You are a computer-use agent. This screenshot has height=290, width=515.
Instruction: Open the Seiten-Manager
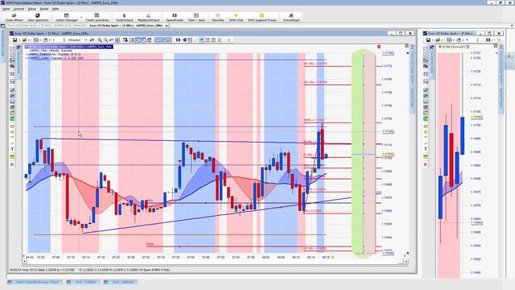point(67,18)
